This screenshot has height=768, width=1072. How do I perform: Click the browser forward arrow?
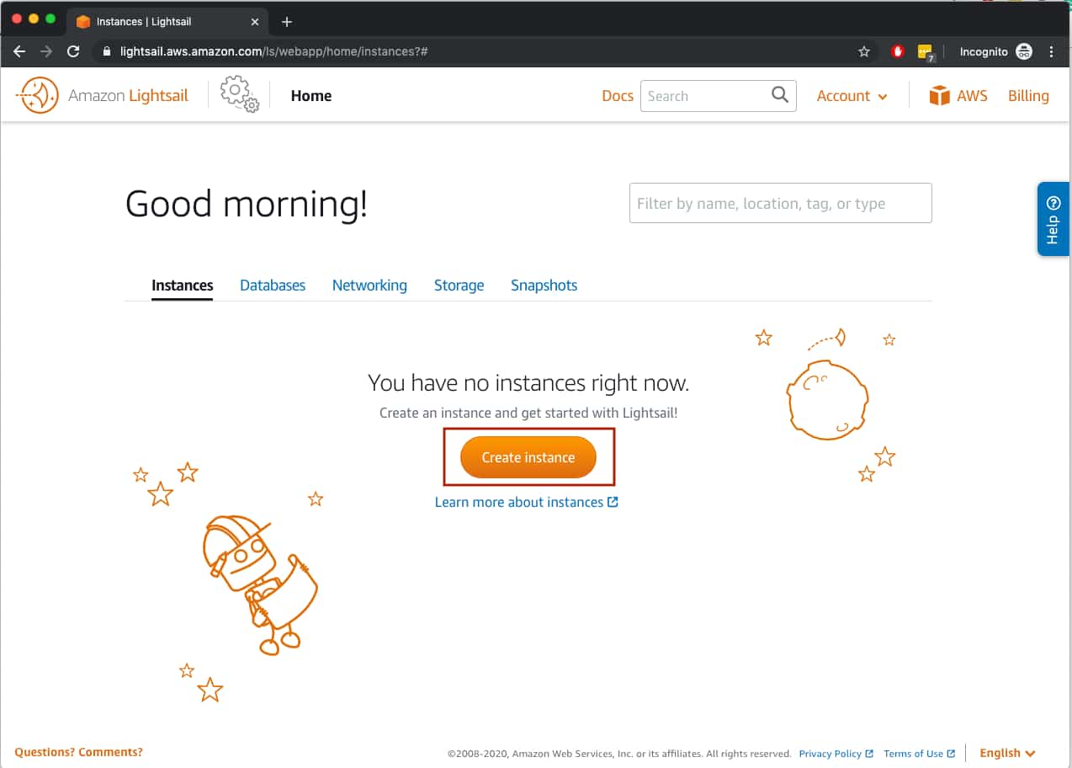(x=46, y=51)
